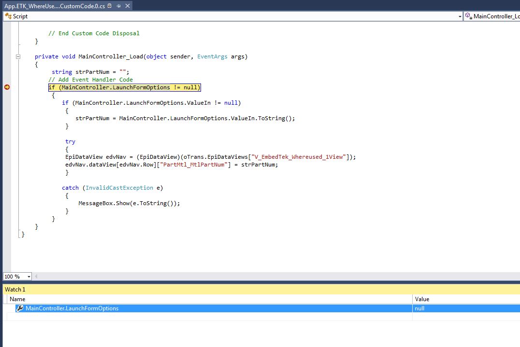Click the highlighted if LaunchFormOptions statement

click(x=124, y=87)
